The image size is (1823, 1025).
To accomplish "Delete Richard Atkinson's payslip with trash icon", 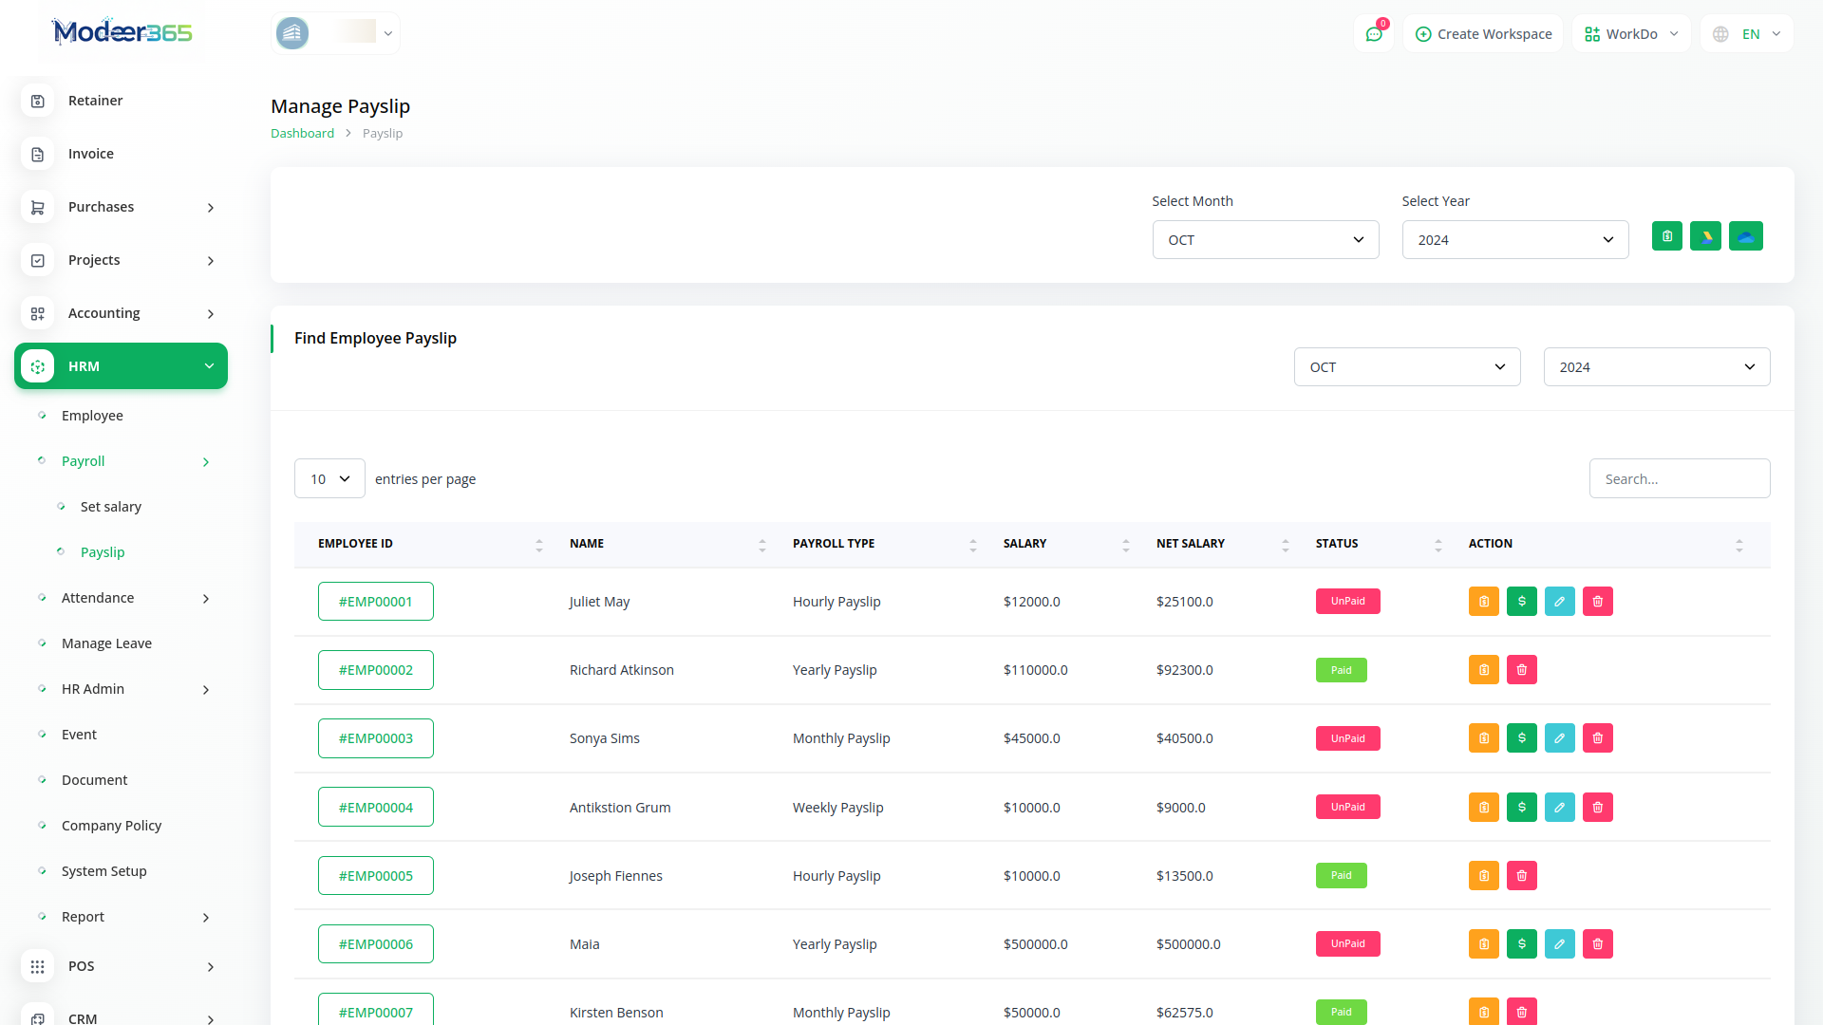I will point(1522,670).
